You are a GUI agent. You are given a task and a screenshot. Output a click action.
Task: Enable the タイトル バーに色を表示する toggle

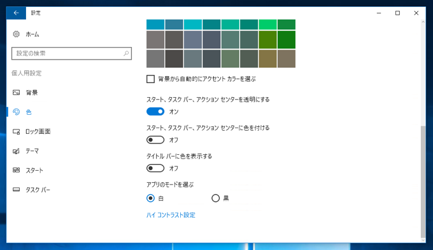[155, 168]
